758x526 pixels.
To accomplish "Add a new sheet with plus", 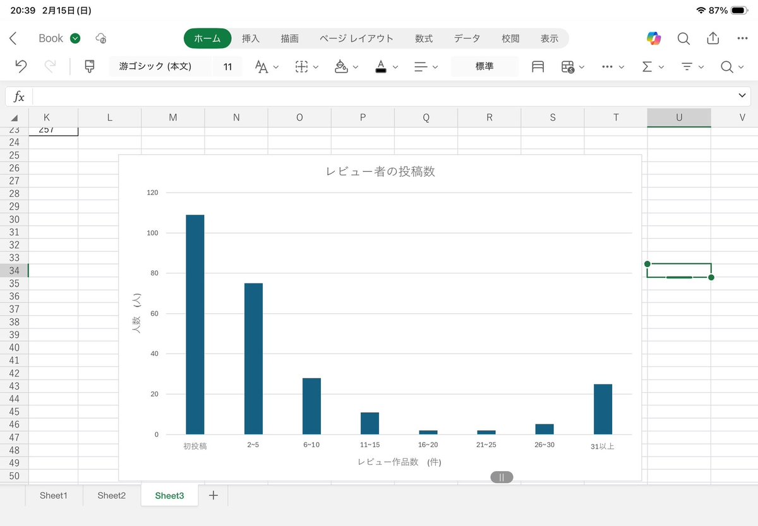I will tap(214, 496).
